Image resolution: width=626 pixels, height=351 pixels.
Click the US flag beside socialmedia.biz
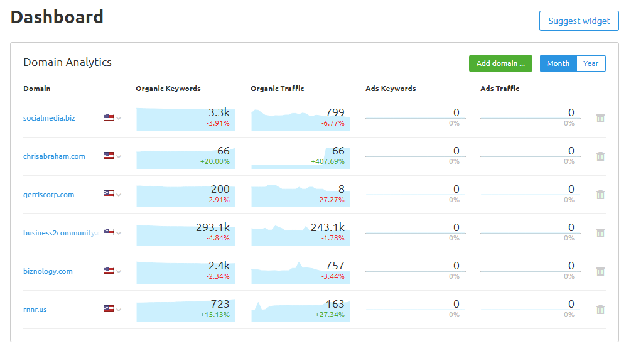pos(109,117)
